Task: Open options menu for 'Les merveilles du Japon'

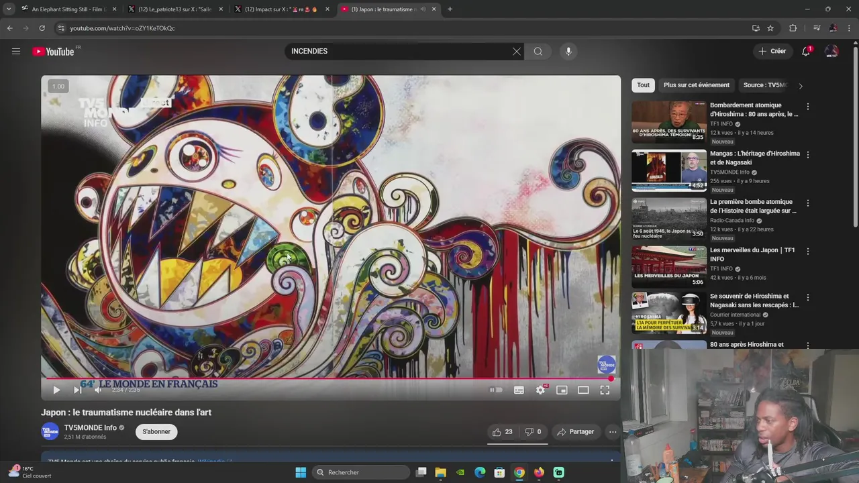Action: click(807, 251)
